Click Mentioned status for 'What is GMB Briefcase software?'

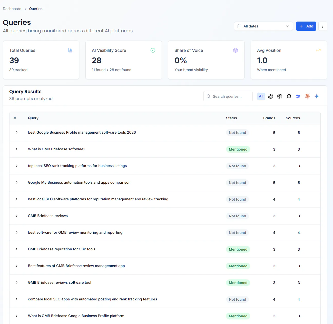238,149
